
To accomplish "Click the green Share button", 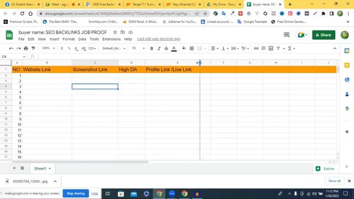I will [324, 35].
